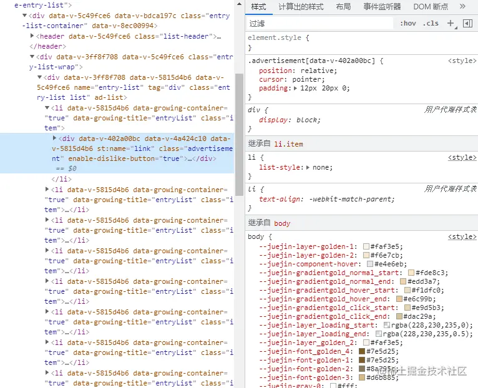Screen dimensions: 478x388
Task: Open swatch for --juejin-gradientgold_hover_start
Action: (x=407, y=290)
